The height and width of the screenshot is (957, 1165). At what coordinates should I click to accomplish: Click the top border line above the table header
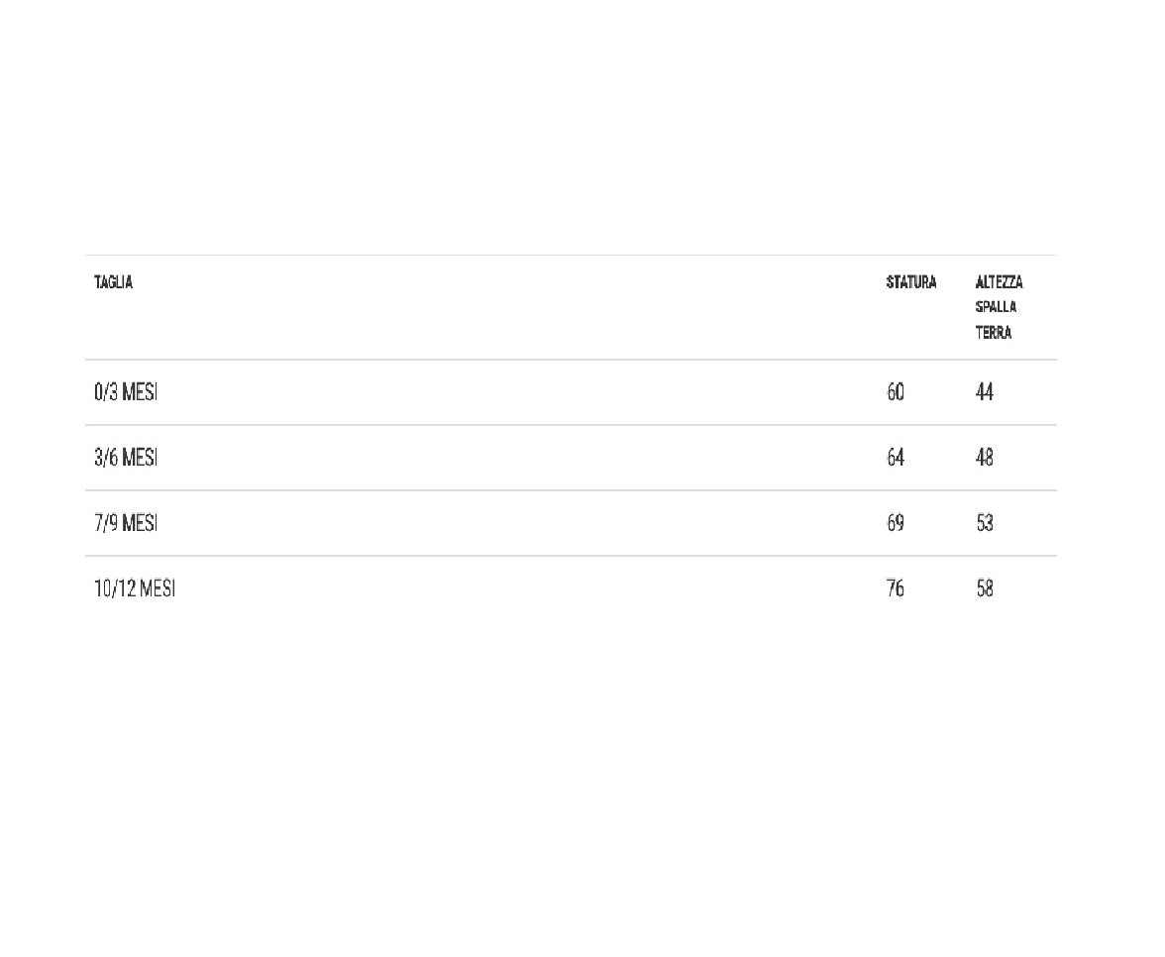coord(571,255)
